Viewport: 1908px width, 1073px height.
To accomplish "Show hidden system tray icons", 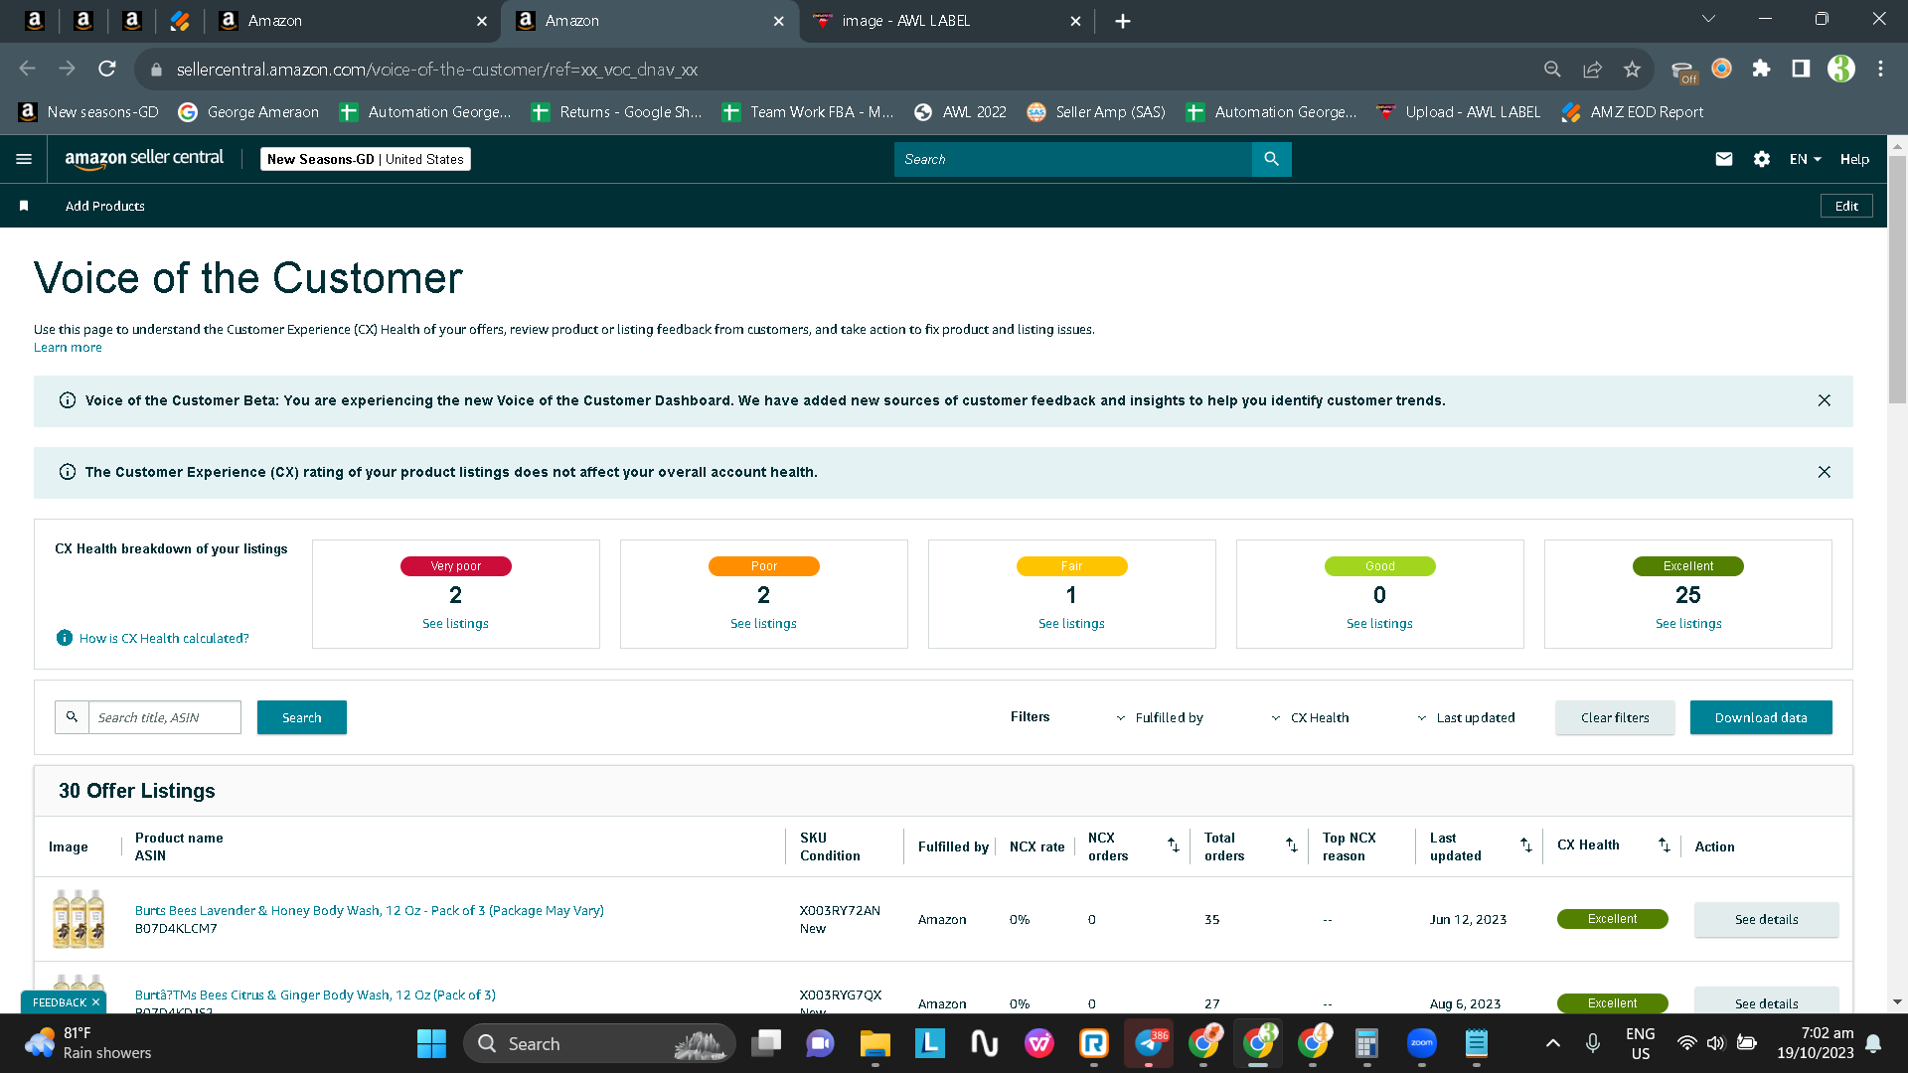I will click(1553, 1044).
